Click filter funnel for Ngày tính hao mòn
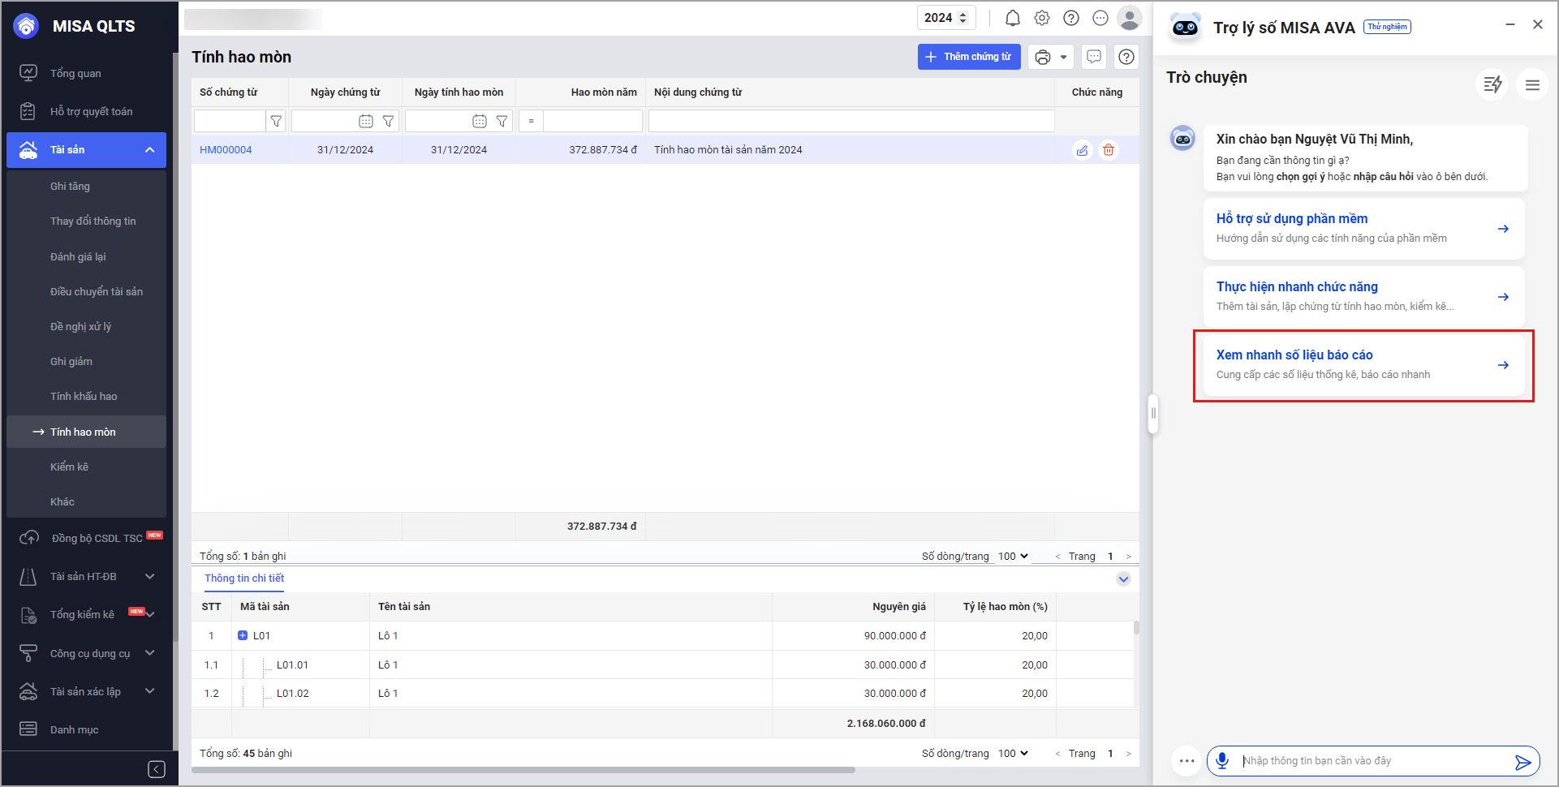 click(x=502, y=121)
